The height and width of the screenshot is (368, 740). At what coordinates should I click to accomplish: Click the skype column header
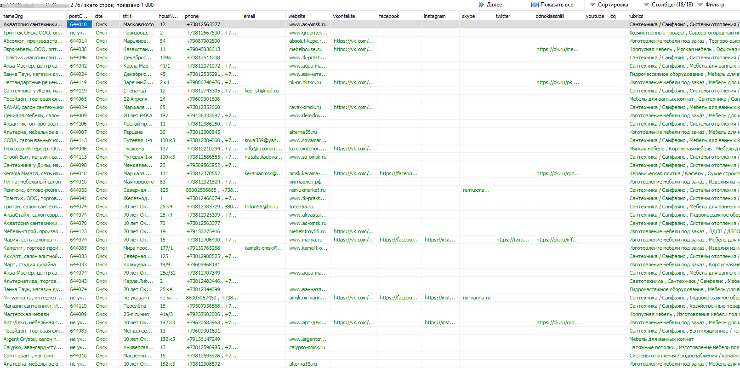[x=476, y=16]
